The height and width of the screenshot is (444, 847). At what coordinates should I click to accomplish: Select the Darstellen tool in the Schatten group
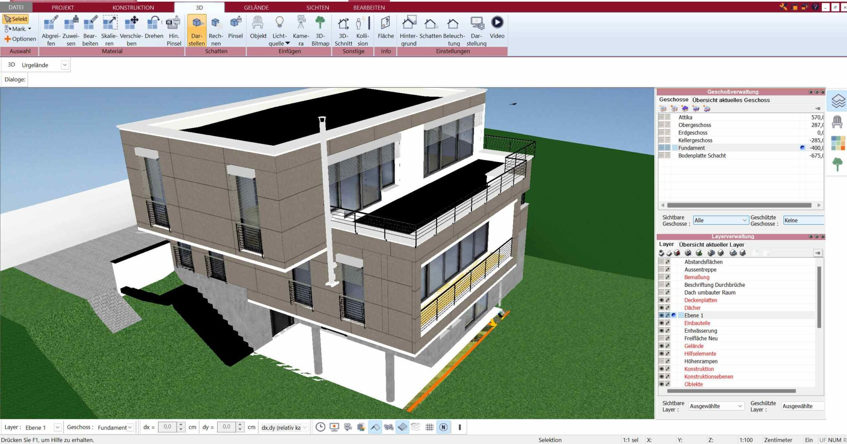197,29
